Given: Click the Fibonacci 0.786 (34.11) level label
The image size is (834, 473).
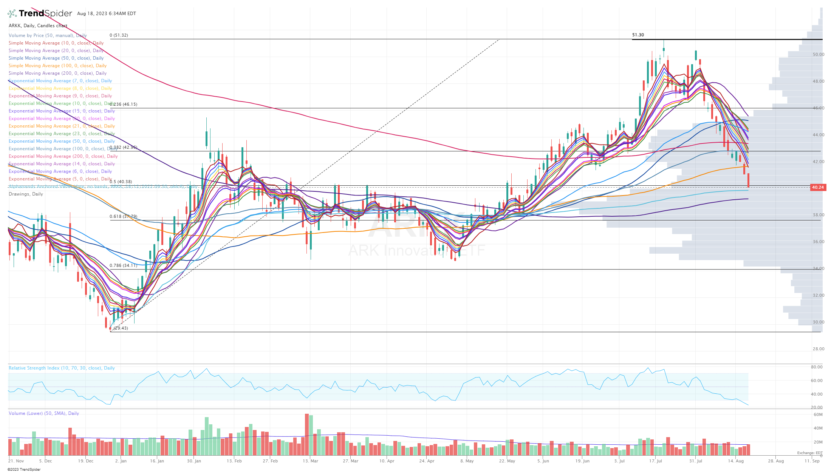Looking at the screenshot, I should (x=124, y=265).
